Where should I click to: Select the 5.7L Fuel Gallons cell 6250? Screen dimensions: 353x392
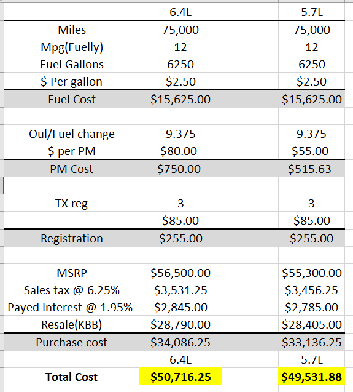(x=312, y=64)
